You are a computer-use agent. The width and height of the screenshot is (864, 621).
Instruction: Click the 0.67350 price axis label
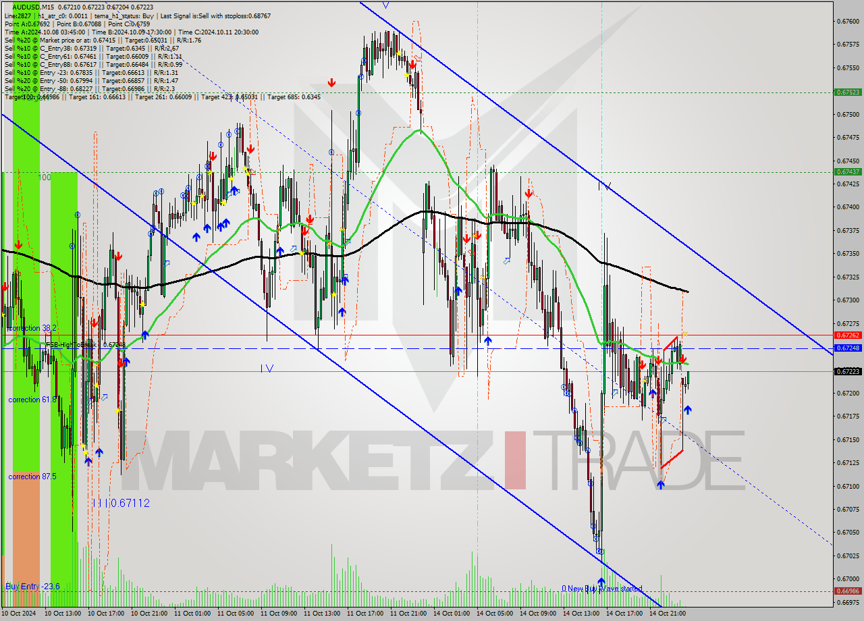[848, 254]
